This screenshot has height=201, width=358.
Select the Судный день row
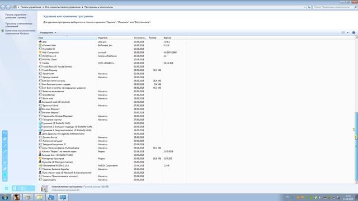[x=112, y=180]
